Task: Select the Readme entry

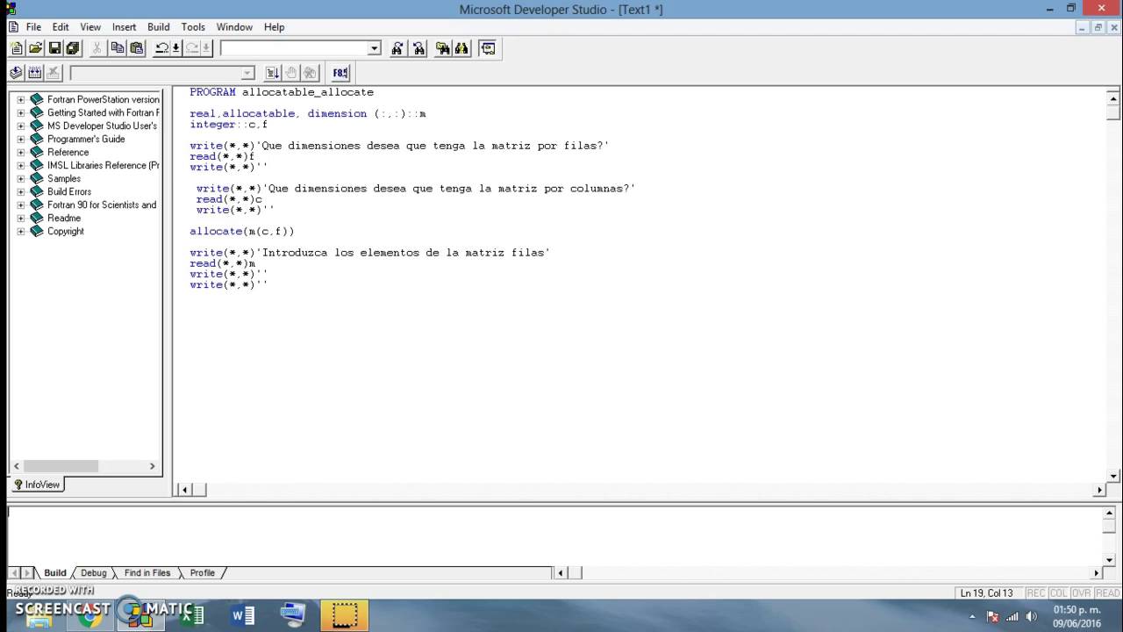Action: pyautogui.click(x=64, y=218)
